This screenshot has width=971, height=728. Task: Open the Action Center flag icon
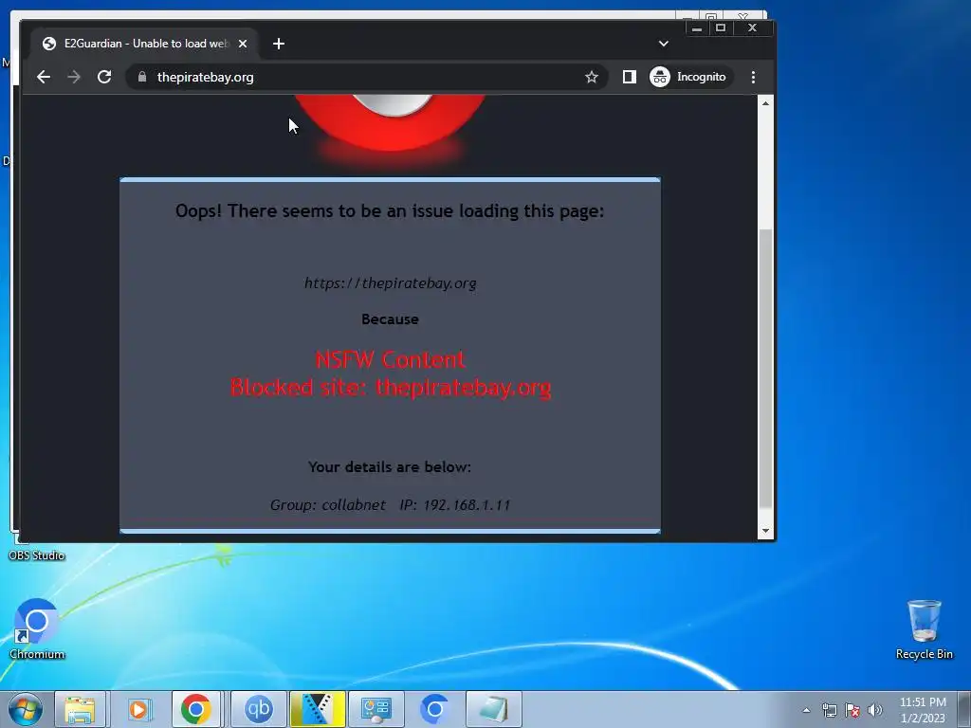pyautogui.click(x=852, y=710)
